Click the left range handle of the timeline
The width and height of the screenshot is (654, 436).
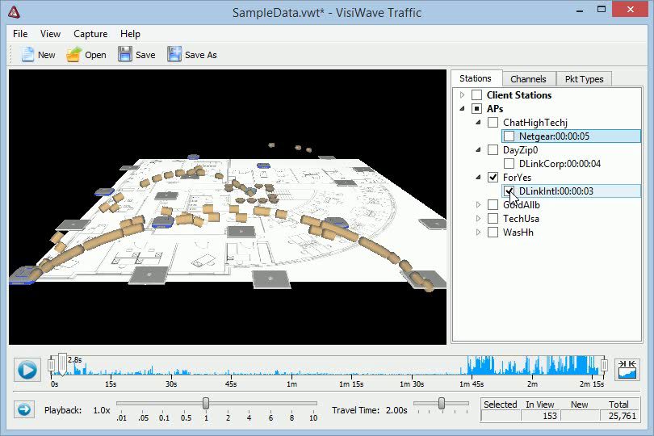click(51, 365)
